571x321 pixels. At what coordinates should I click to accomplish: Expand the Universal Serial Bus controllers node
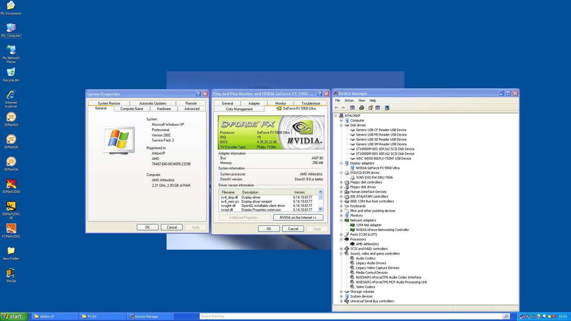341,301
